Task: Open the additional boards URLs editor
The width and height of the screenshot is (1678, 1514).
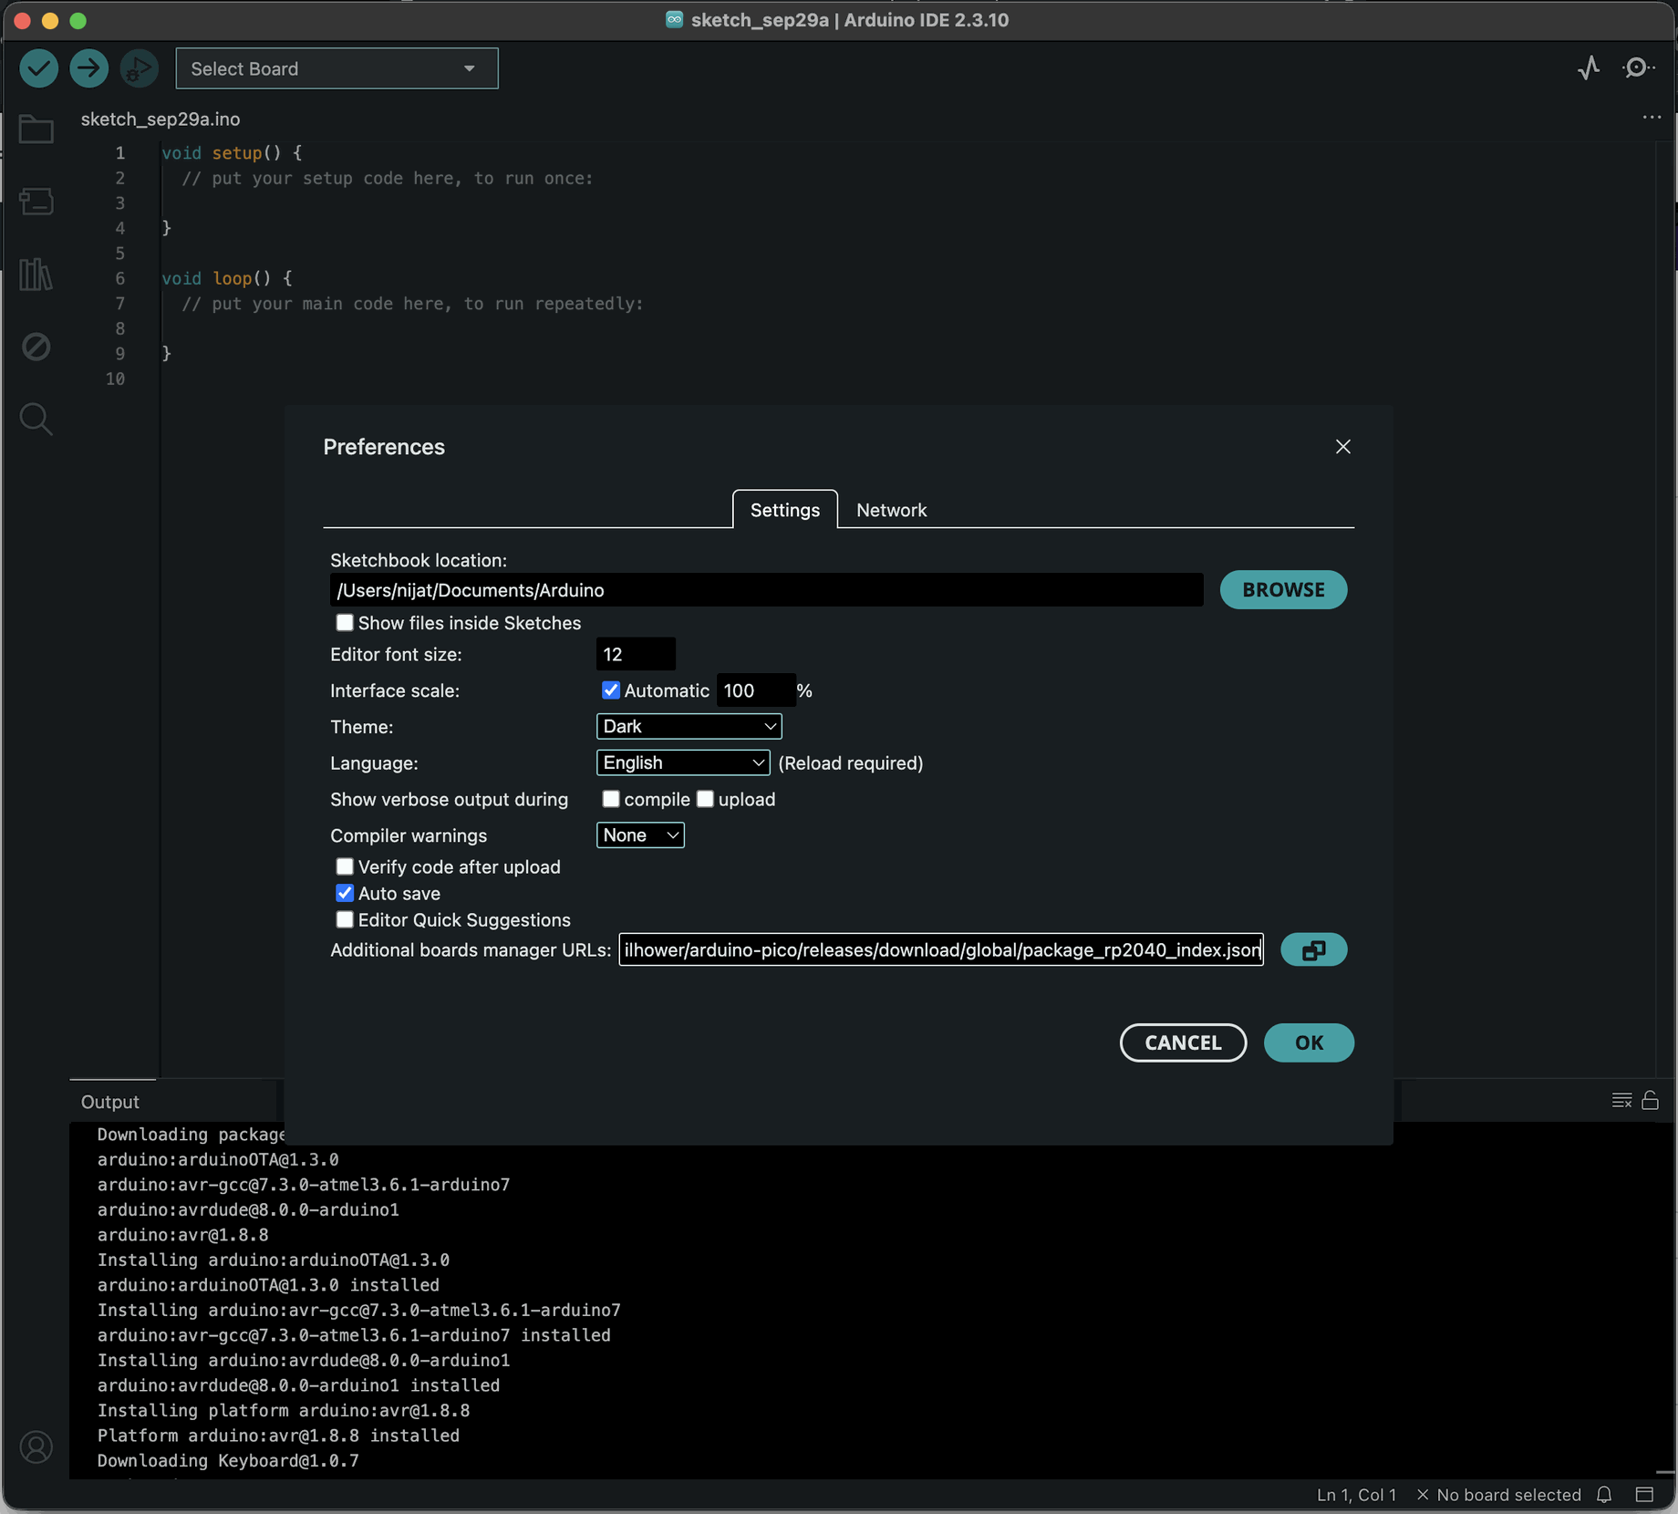Action: coord(1313,950)
